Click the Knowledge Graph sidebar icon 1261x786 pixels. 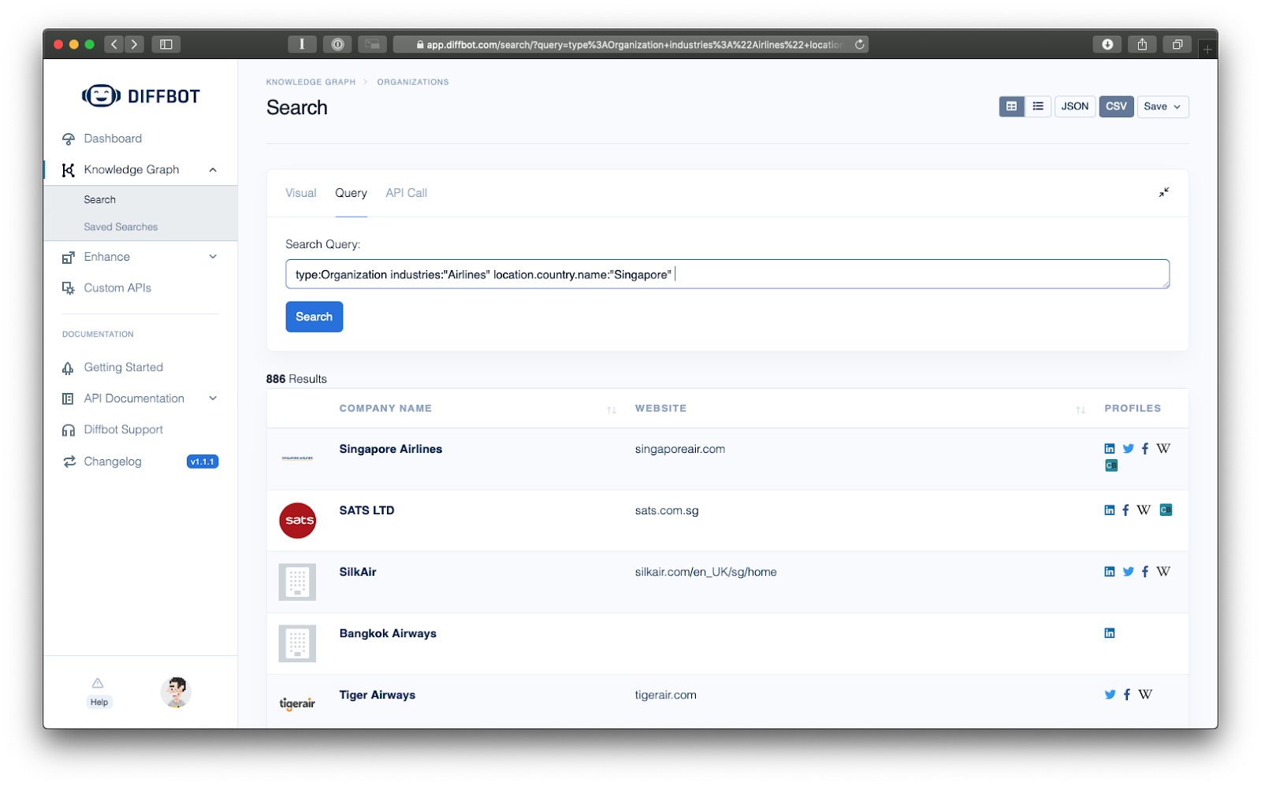coord(69,170)
